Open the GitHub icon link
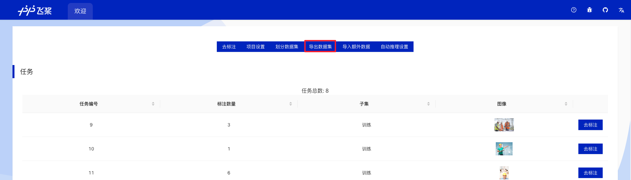Screen dimensions: 631x180 (605, 10)
